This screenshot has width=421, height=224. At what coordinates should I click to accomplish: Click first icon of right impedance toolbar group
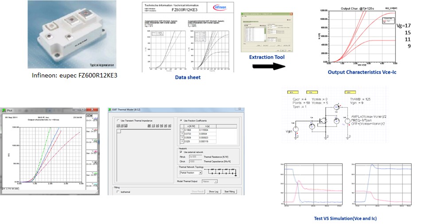[149, 126]
